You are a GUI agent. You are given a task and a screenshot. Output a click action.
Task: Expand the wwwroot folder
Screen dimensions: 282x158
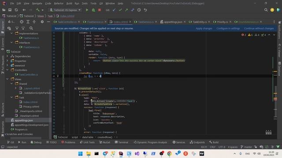point(7,65)
